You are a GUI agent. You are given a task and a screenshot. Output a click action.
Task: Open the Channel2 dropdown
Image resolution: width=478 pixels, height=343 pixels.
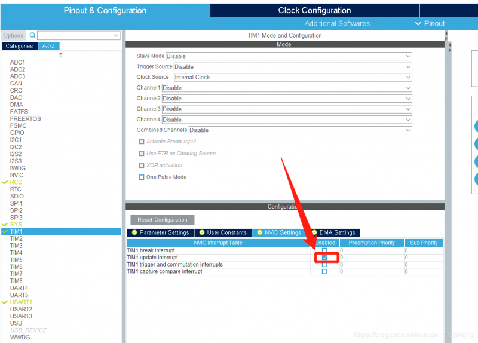pyautogui.click(x=287, y=99)
